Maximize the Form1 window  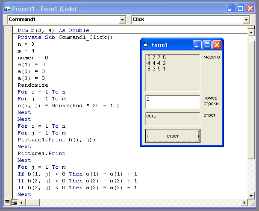point(207,45)
